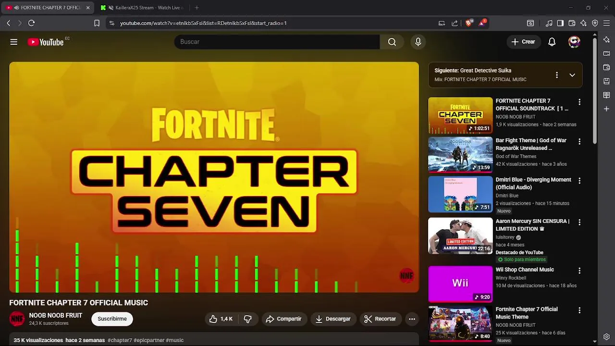Open Leo AI sparkle icon in toolbar

tap(583, 23)
